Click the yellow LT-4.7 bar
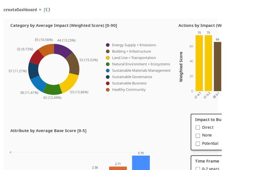 (x=199, y=63)
